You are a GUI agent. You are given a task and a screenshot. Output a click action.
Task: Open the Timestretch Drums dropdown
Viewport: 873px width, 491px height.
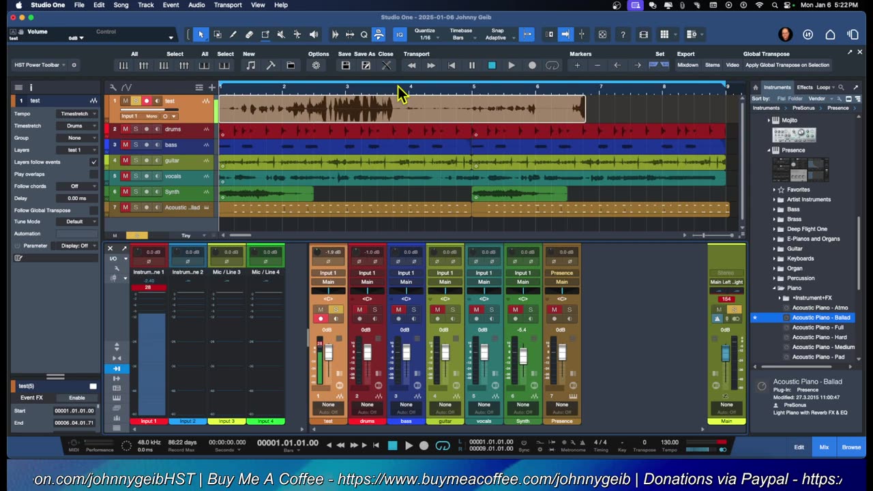click(x=76, y=125)
